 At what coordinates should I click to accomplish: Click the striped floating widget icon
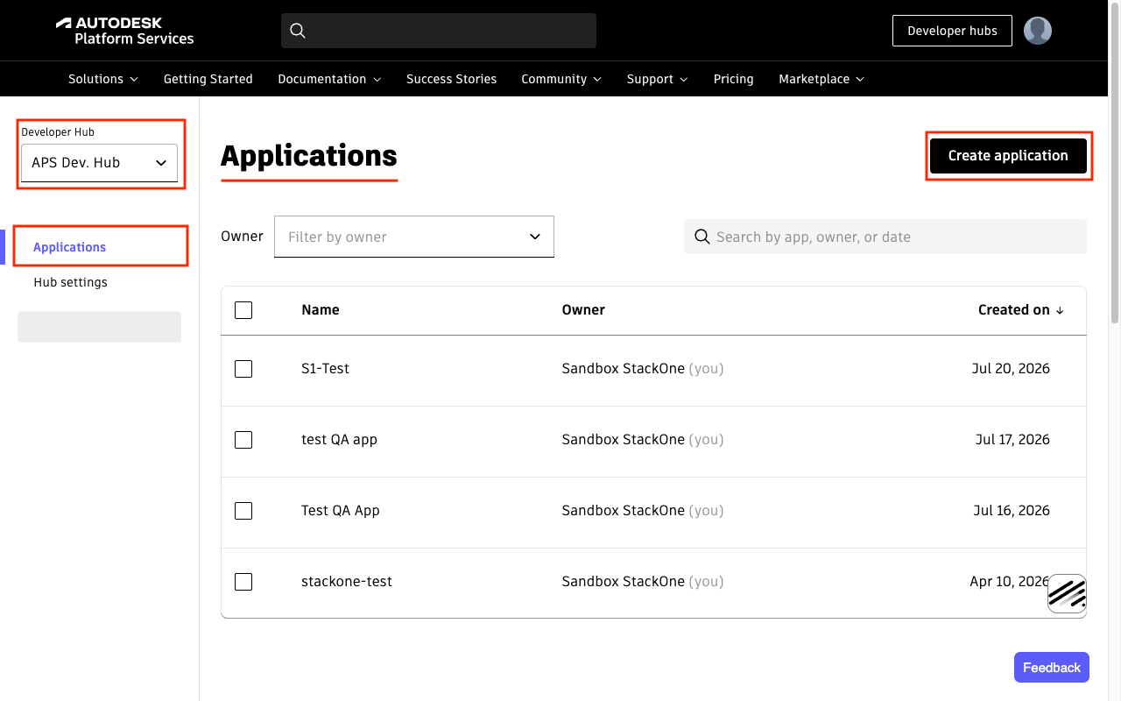pyautogui.click(x=1067, y=594)
